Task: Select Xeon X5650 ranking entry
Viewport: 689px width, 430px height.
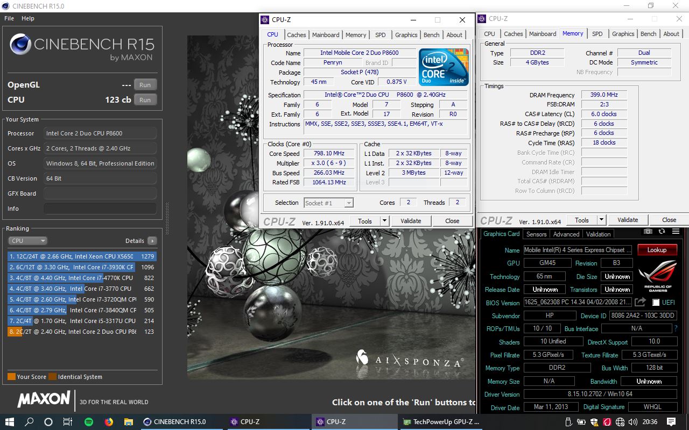Action: coord(82,256)
